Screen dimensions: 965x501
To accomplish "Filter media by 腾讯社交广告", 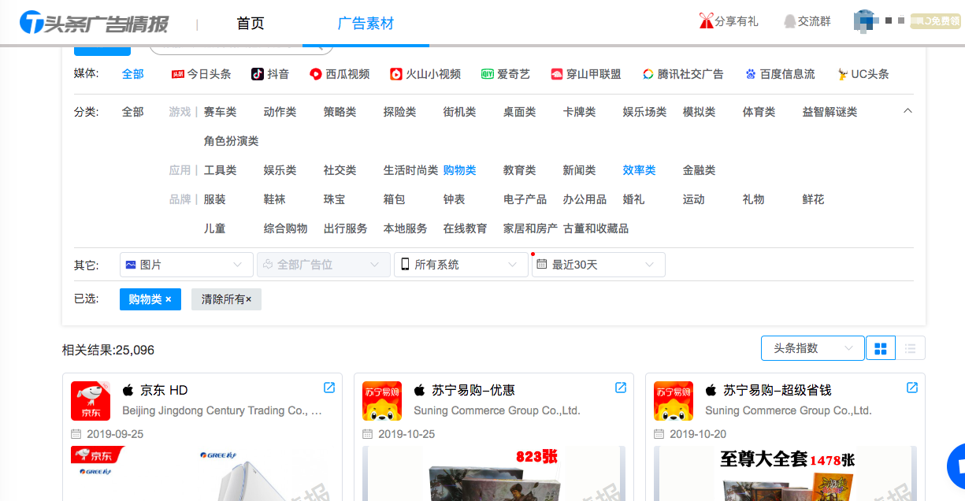I will pyautogui.click(x=683, y=74).
